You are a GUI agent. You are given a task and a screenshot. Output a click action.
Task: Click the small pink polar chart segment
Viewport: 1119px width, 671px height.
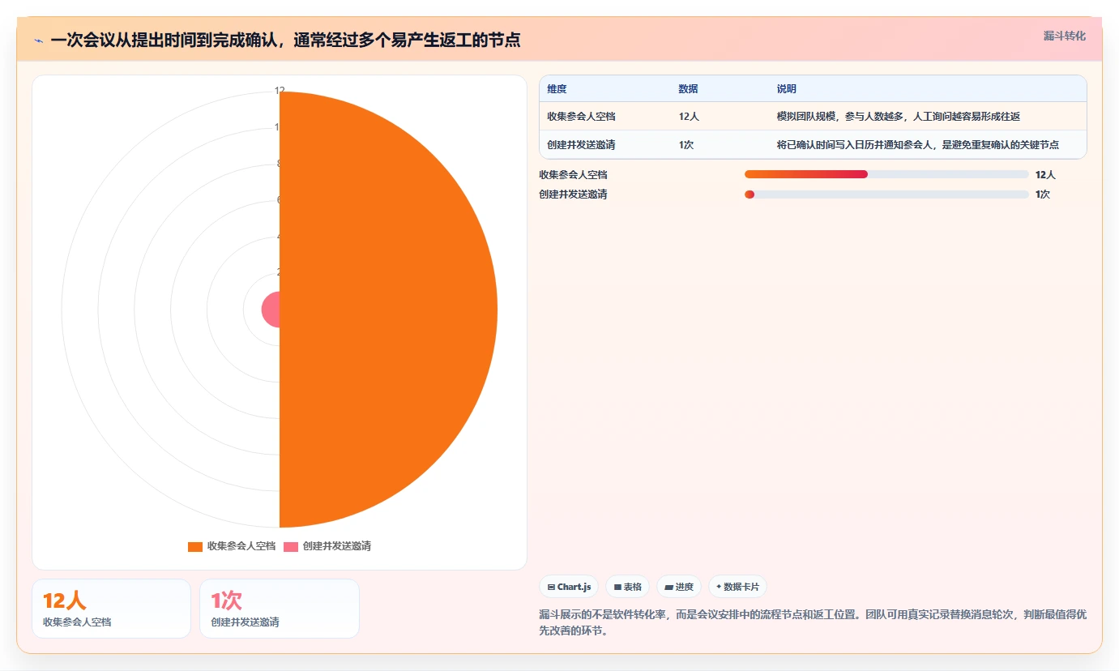[x=271, y=310]
